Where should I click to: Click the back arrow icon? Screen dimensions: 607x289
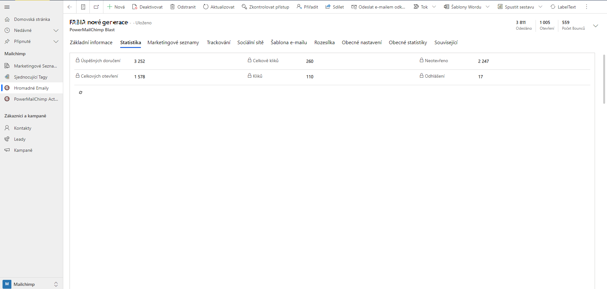(x=70, y=7)
